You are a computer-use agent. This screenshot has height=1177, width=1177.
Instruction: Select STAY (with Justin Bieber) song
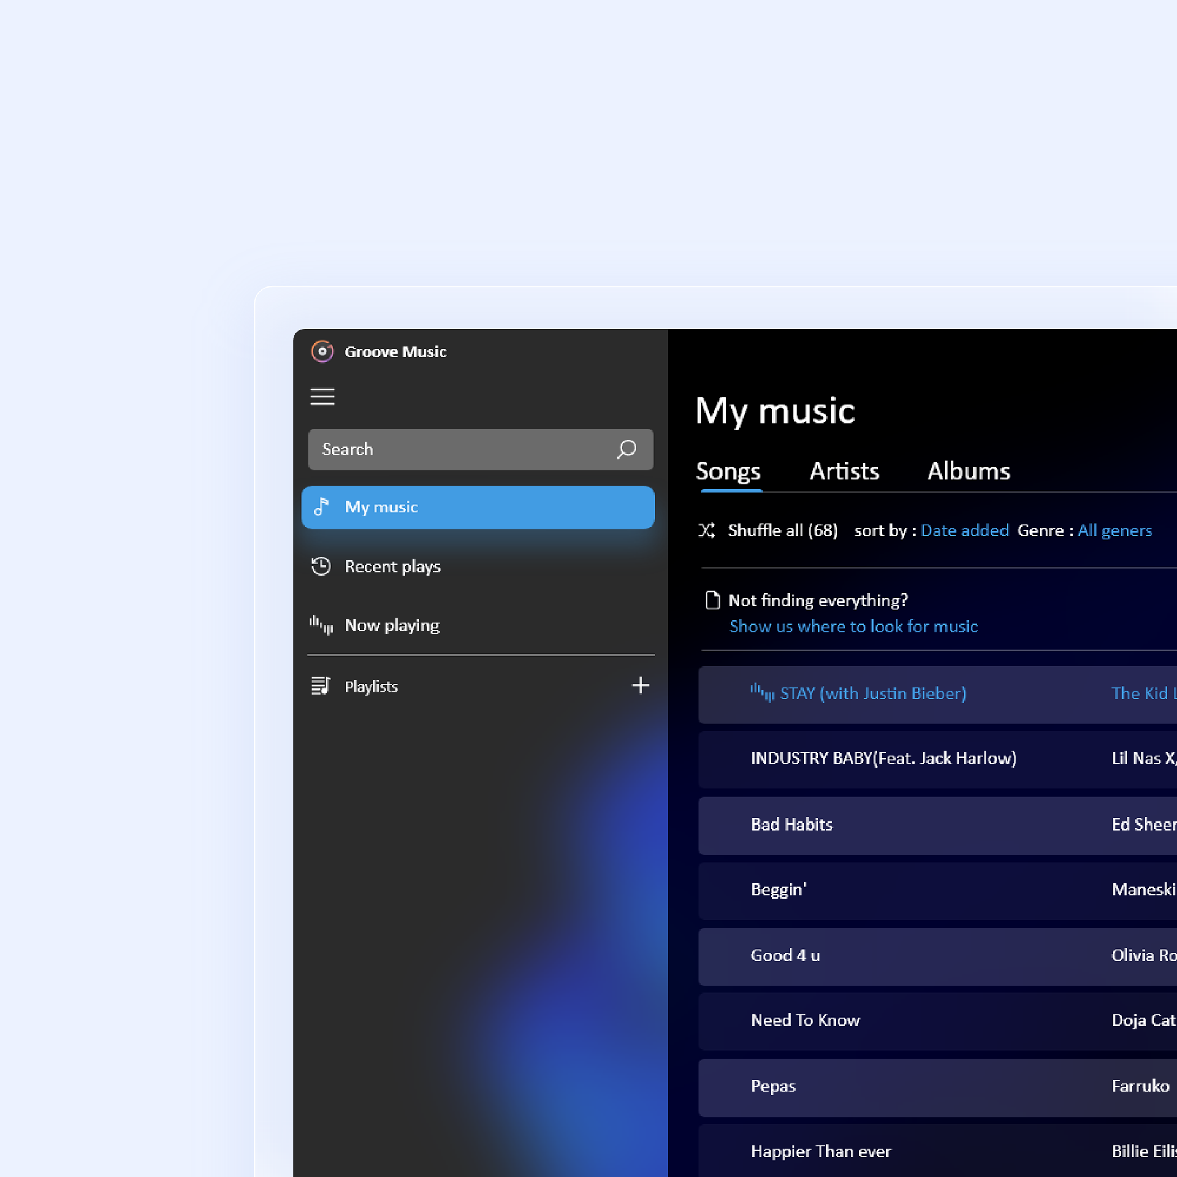click(873, 694)
